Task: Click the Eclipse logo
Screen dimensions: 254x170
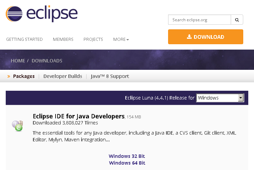Action: pyautogui.click(x=42, y=14)
